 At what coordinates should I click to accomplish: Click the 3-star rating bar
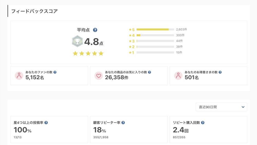pyautogui.click(x=155, y=41)
